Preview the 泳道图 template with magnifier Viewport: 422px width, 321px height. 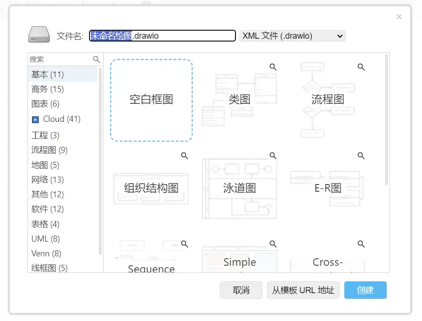tap(273, 156)
